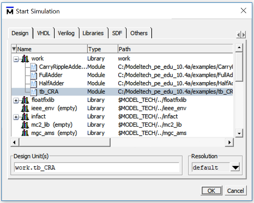The width and height of the screenshot is (254, 203).
Task: Switch to the VHDL tab
Action: 43,33
